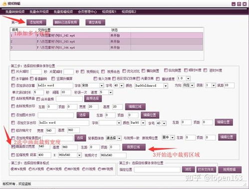This screenshot has height=189, width=249.
Task: Open the subtitle direction 向左 dropdown
Action: click(x=193, y=85)
